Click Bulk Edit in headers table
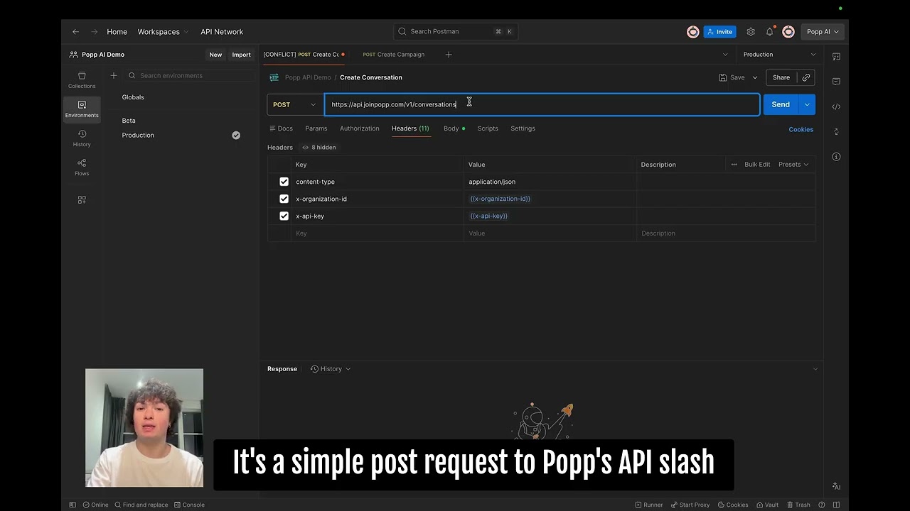 click(757, 165)
